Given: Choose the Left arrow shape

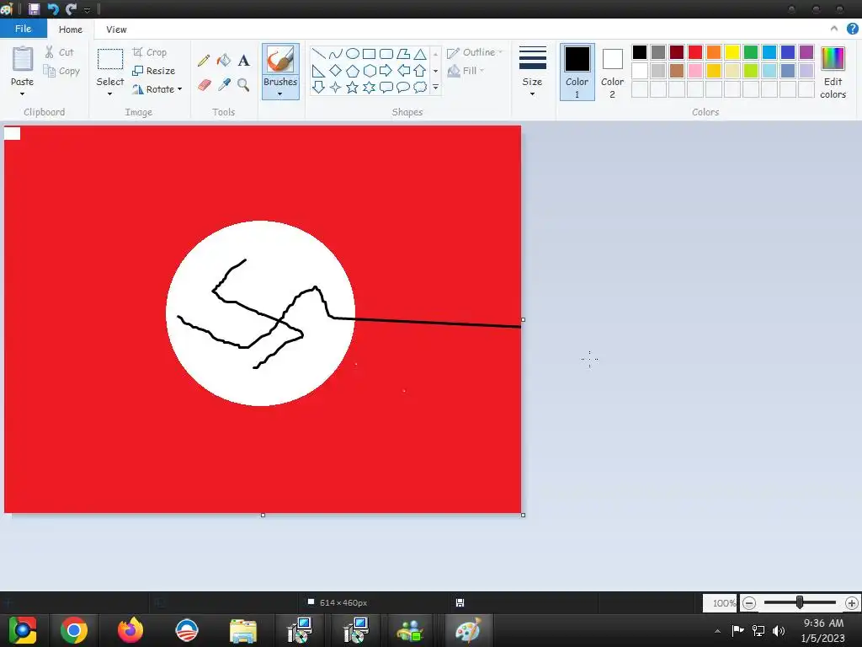Looking at the screenshot, I should (x=403, y=71).
